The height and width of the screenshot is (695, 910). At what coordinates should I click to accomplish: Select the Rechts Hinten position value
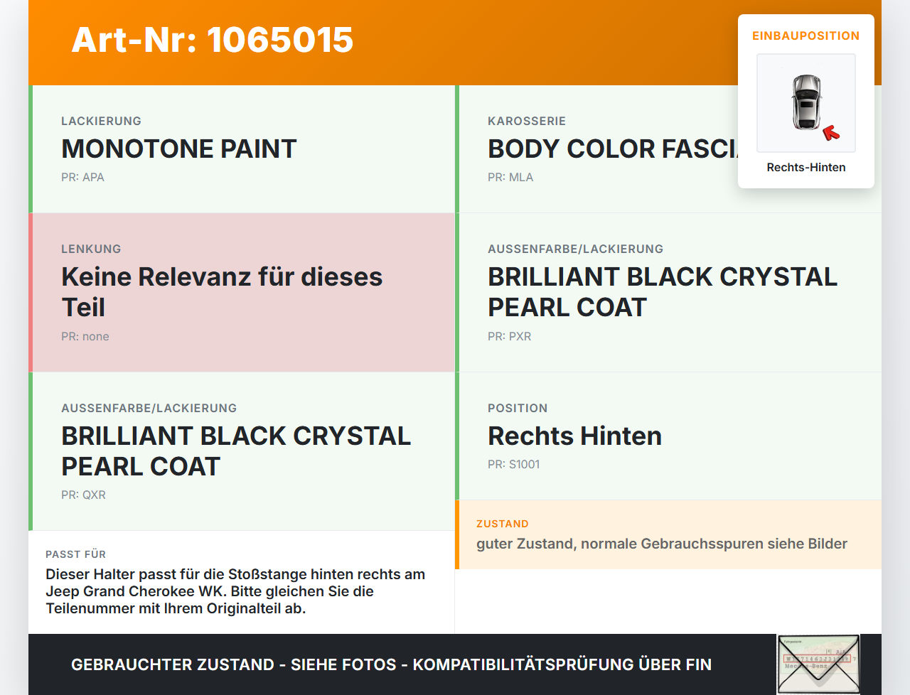(x=574, y=436)
